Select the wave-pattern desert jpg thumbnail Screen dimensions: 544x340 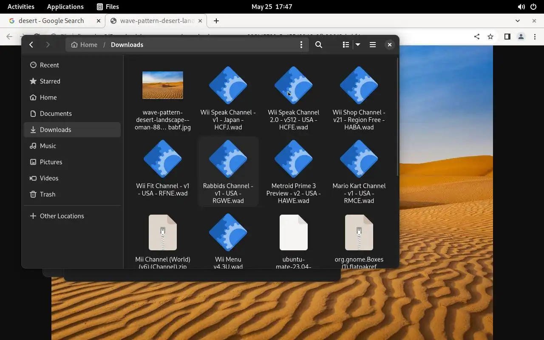[x=163, y=85]
